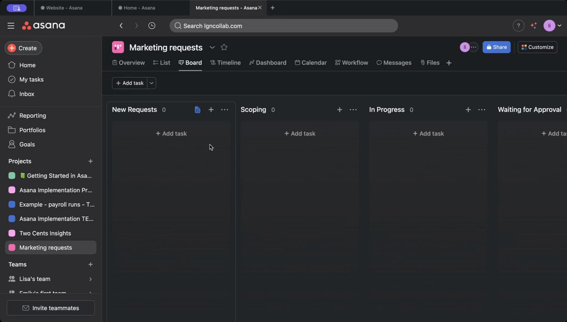This screenshot has width=567, height=322.
Task: Click the In Progress column title
Action: tap(387, 110)
